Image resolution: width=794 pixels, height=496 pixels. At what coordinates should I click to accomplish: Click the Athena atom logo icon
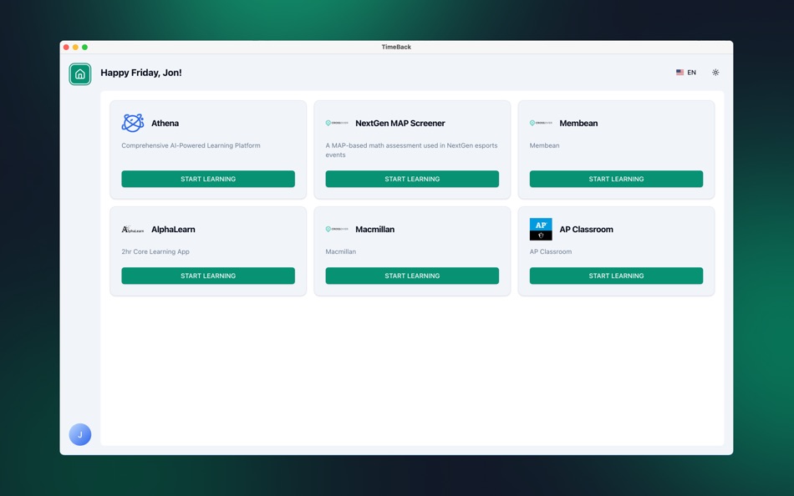(x=133, y=123)
